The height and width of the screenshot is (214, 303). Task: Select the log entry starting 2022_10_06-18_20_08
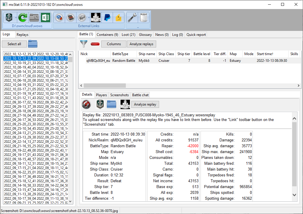click(x=36, y=80)
